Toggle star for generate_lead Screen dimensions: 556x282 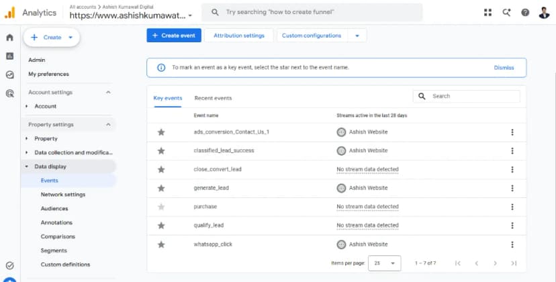161,188
